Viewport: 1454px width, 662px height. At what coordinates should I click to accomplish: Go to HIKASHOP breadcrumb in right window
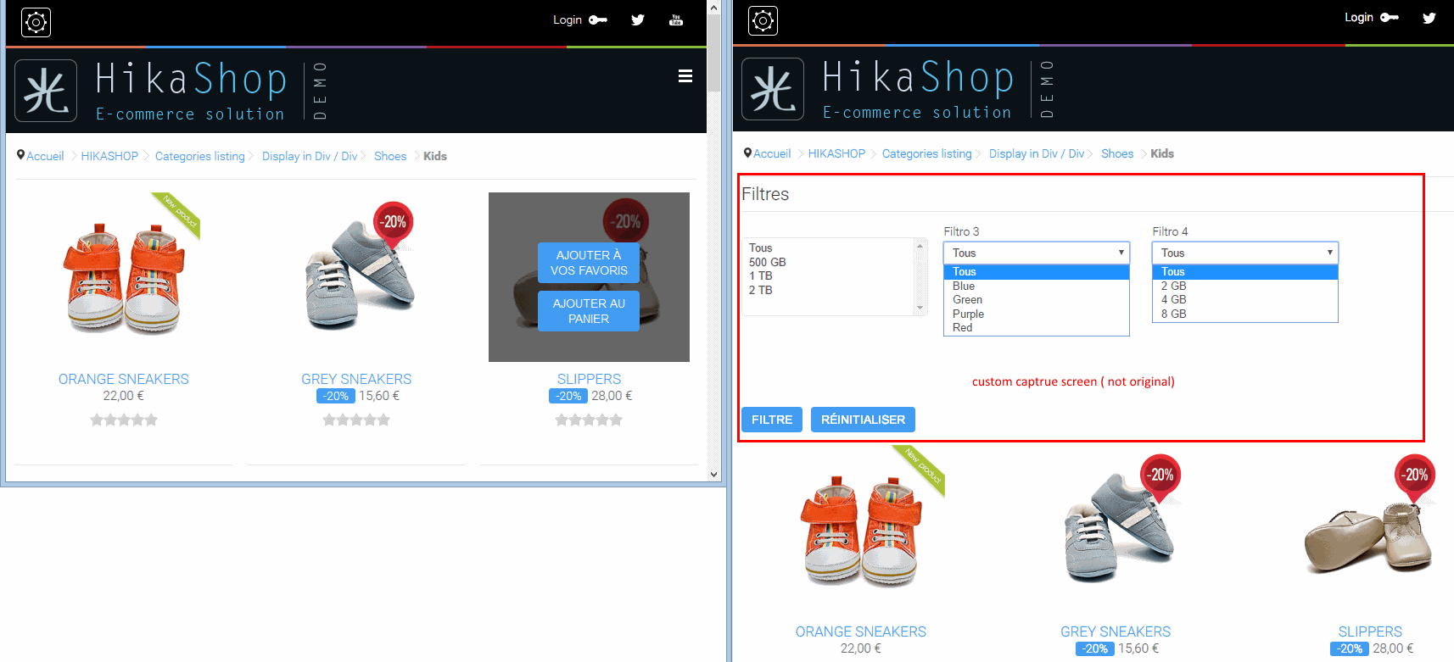point(836,153)
